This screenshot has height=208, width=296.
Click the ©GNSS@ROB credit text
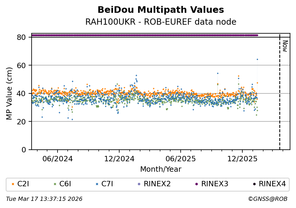click(267, 199)
